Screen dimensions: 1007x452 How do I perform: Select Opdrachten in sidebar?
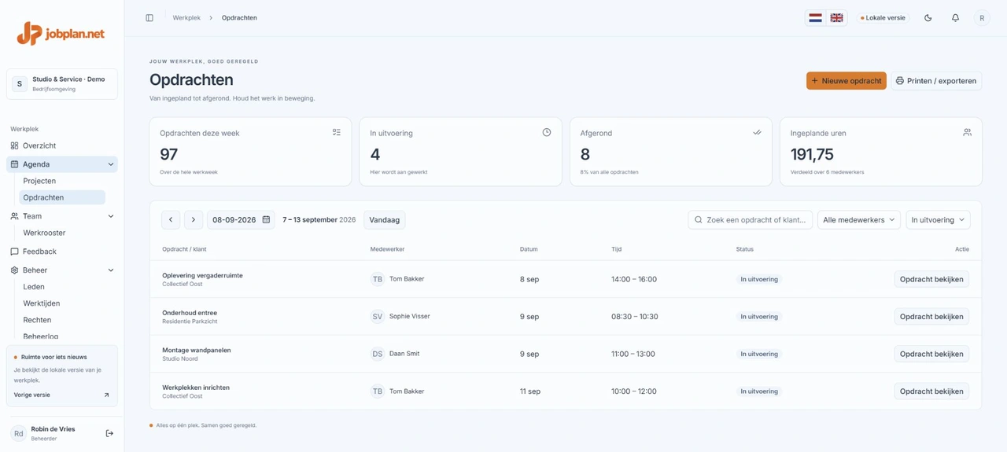(x=62, y=197)
